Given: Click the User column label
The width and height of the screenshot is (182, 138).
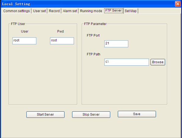Looking at the screenshot, I should 25,31.
